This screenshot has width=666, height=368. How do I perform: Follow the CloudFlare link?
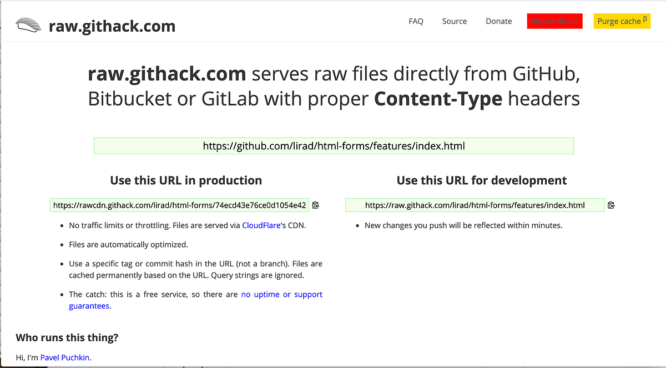point(261,225)
